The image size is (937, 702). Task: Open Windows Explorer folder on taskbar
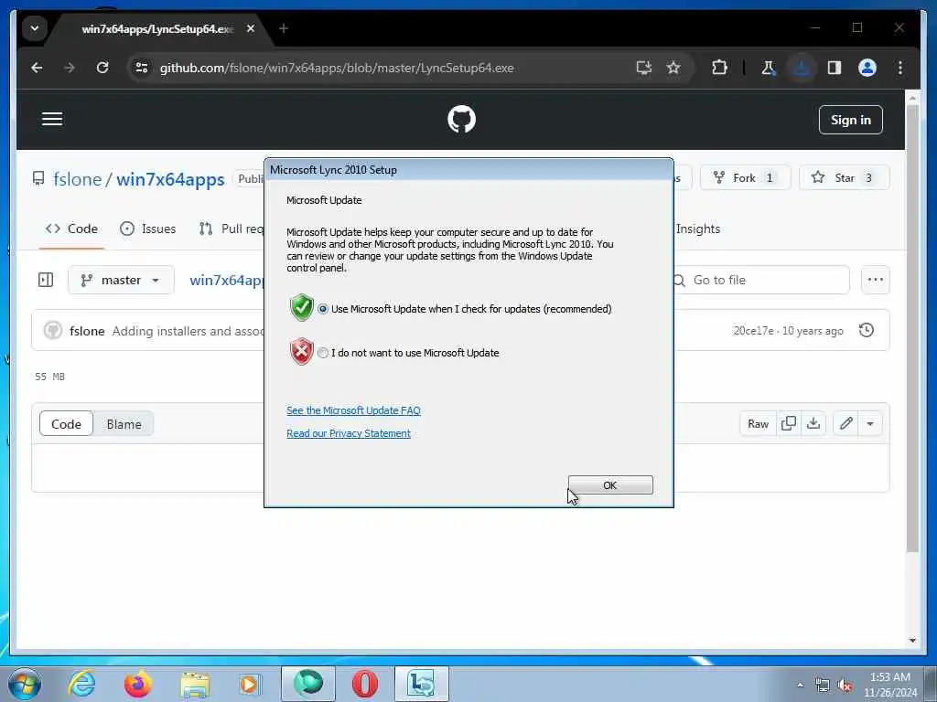coord(195,684)
